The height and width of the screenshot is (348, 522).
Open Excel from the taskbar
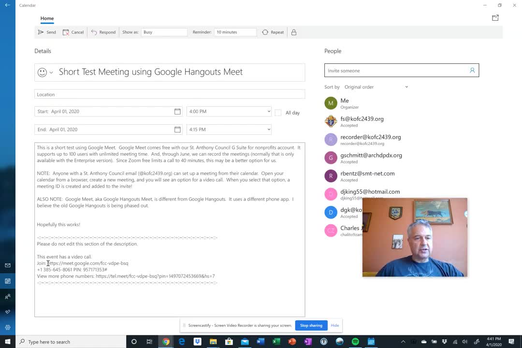click(x=276, y=342)
